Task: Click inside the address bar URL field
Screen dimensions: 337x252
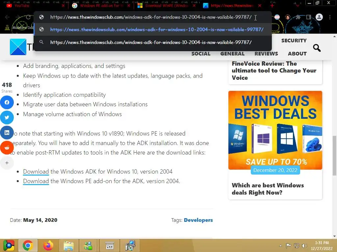Action: coord(151,17)
